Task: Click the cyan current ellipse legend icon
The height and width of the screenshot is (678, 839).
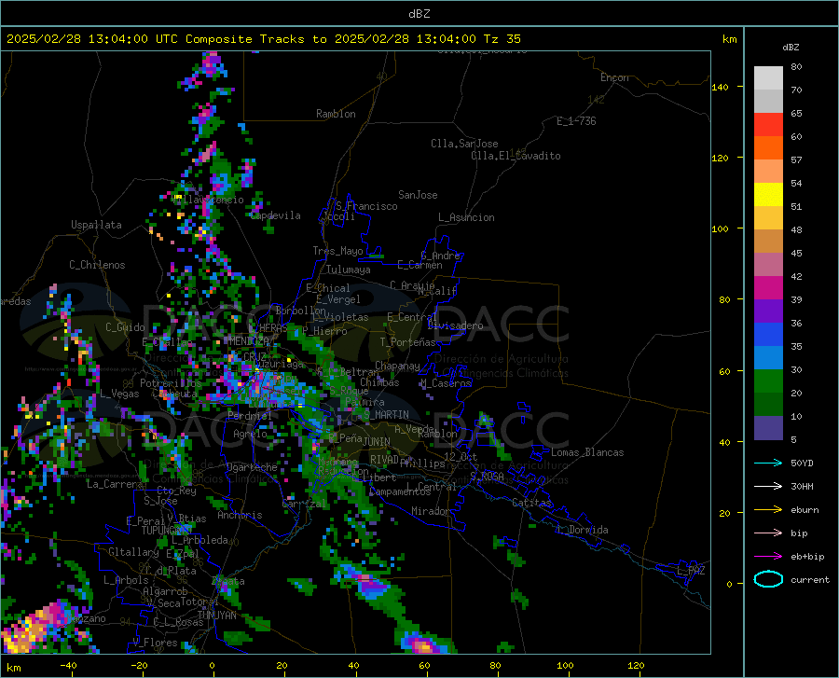Action: click(768, 579)
